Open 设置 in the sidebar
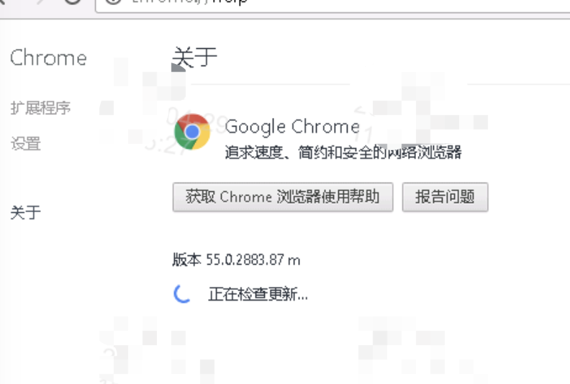570x384 pixels. point(25,144)
